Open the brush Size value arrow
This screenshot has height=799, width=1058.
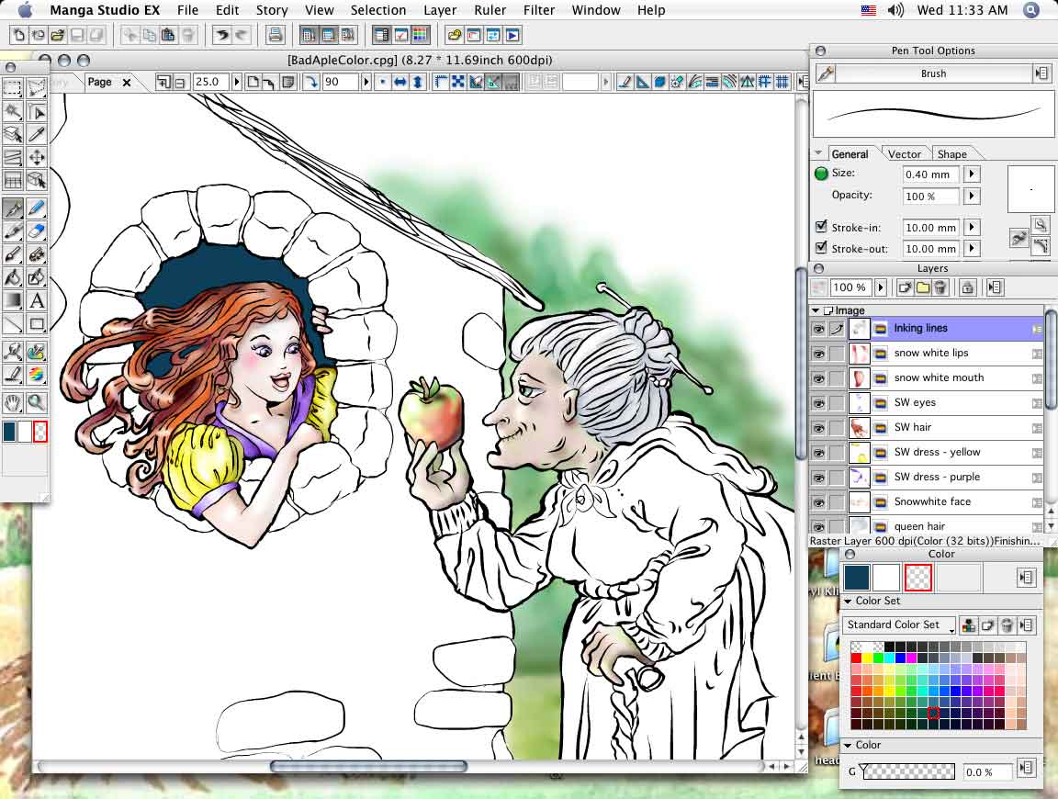(x=972, y=174)
